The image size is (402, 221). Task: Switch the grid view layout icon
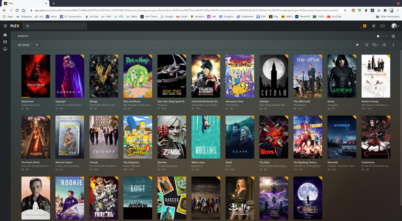coord(393,36)
